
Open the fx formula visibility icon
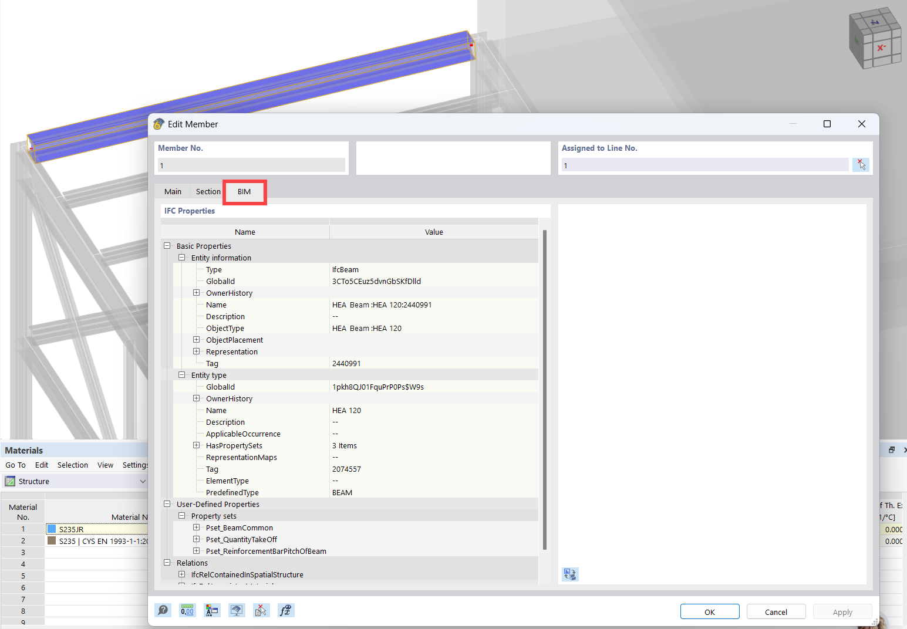click(x=286, y=610)
